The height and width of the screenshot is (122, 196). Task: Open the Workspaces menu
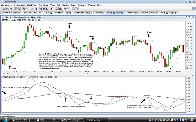(7, 5)
